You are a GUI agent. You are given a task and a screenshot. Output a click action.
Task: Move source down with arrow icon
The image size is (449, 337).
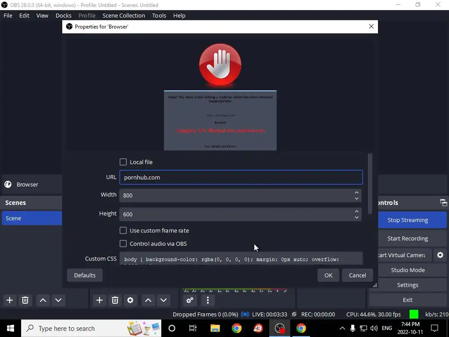pyautogui.click(x=164, y=300)
